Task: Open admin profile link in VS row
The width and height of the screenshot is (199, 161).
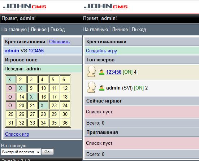Action: pyautogui.click(x=12, y=51)
